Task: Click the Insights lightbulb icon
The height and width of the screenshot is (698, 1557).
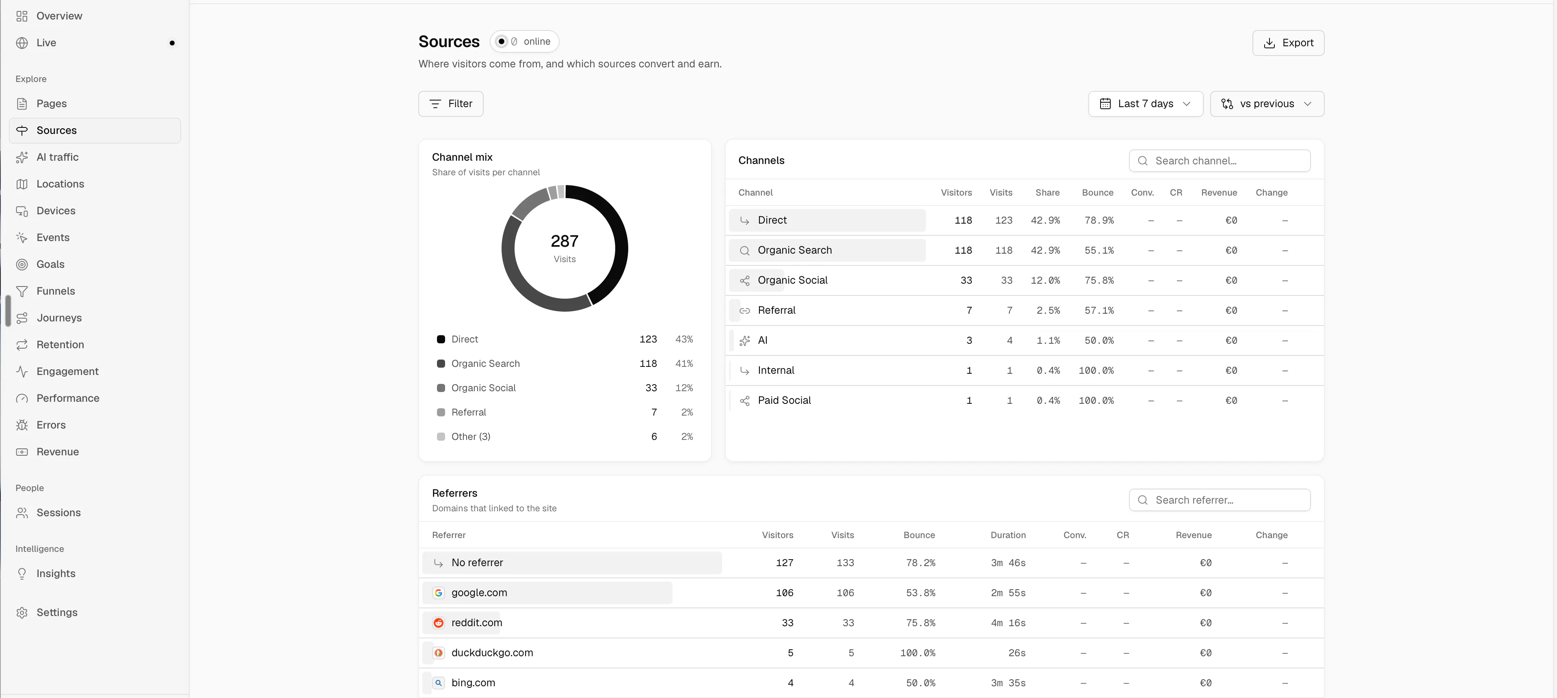Action: (x=22, y=573)
